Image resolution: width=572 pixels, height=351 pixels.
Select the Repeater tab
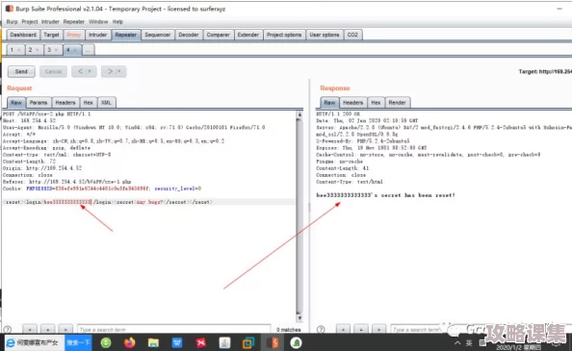126,35
